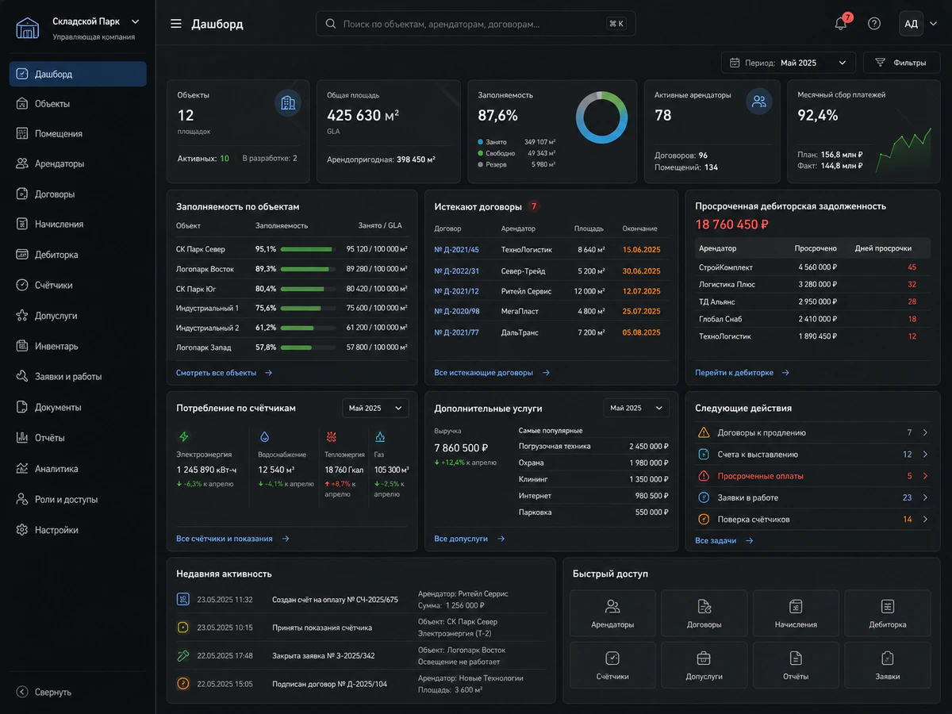Viewport: 952px width, 714px height.
Task: Open month dropdown in Дополнительные услуги
Action: (636, 408)
